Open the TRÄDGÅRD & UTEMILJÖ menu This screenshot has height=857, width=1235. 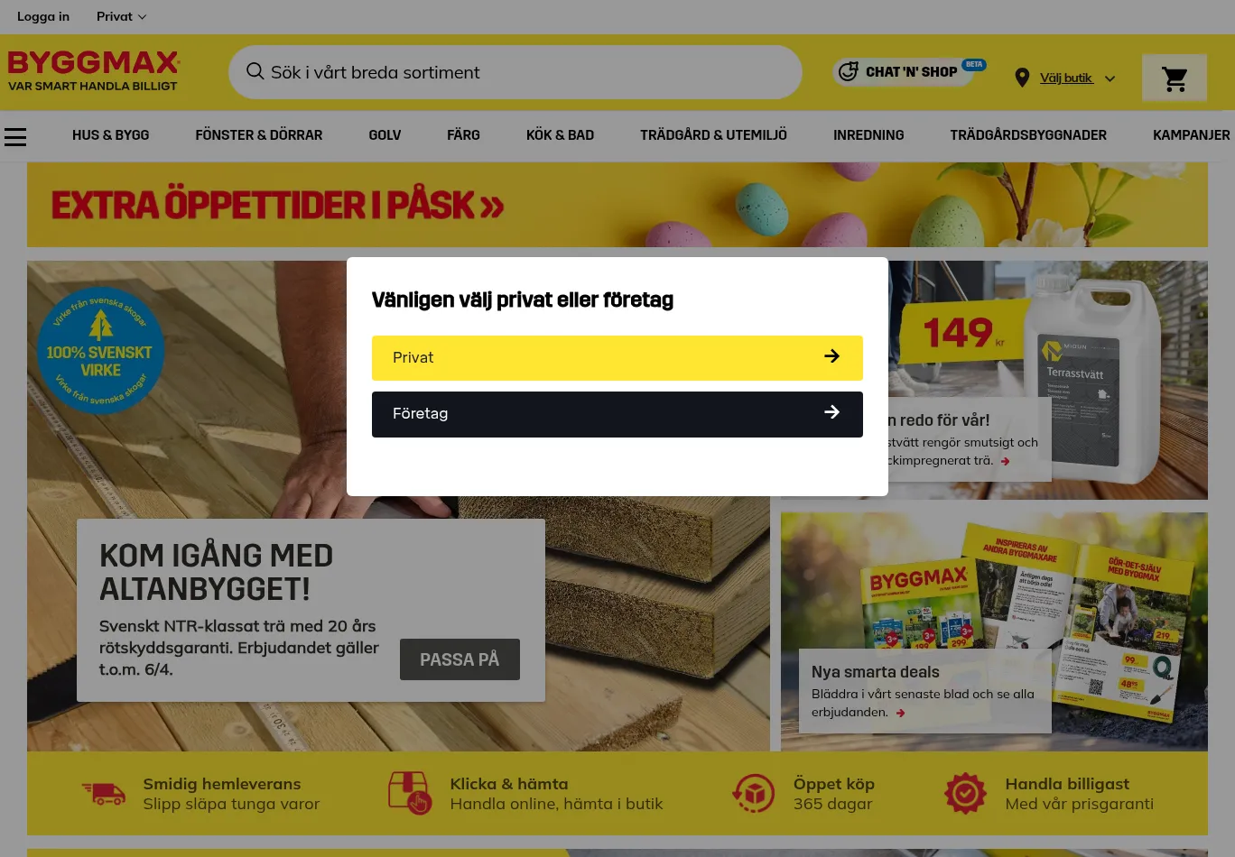tap(713, 135)
